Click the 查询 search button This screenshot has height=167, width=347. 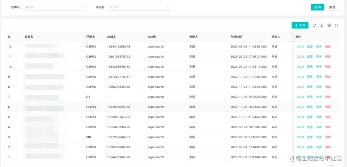coord(317,7)
